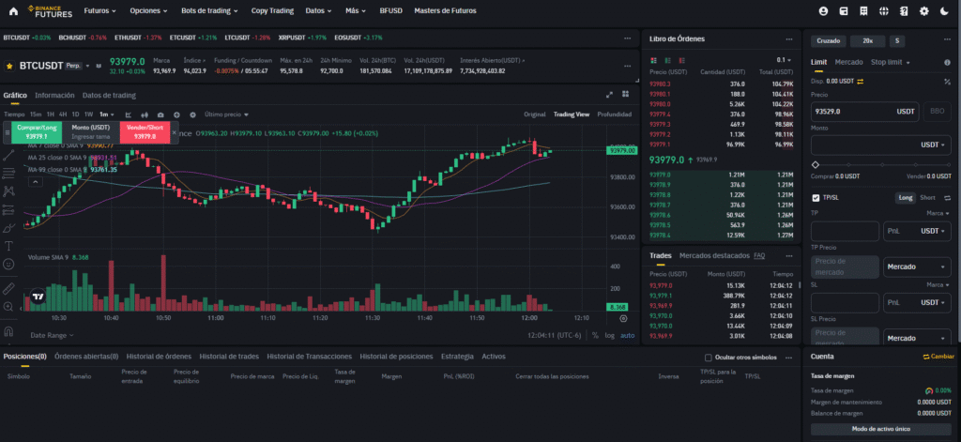
Task: Open the Opciones dropdown menu
Action: (149, 11)
